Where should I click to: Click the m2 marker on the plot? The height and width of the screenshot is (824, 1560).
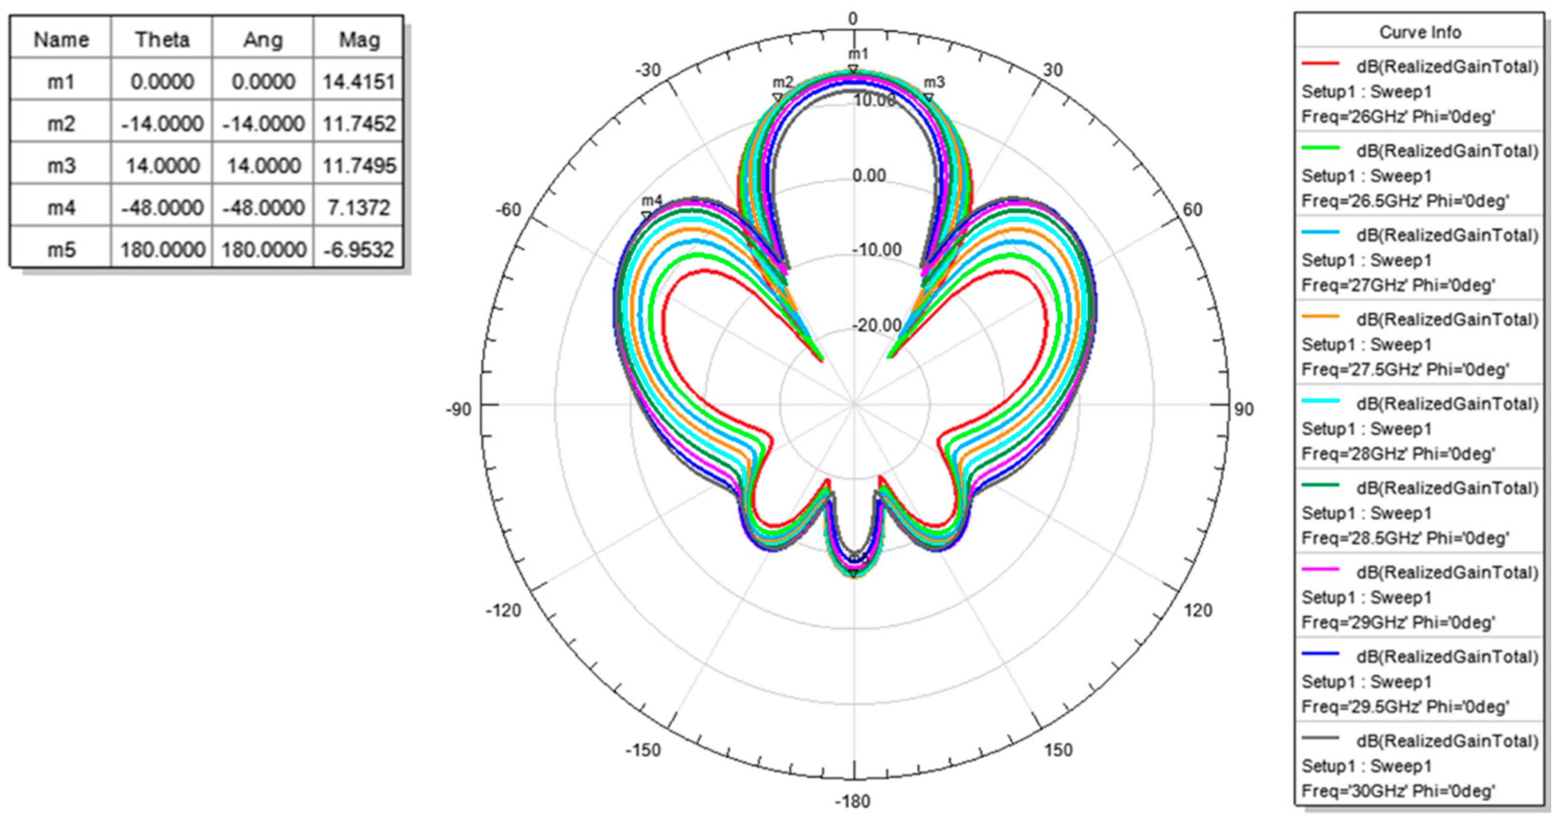778,97
